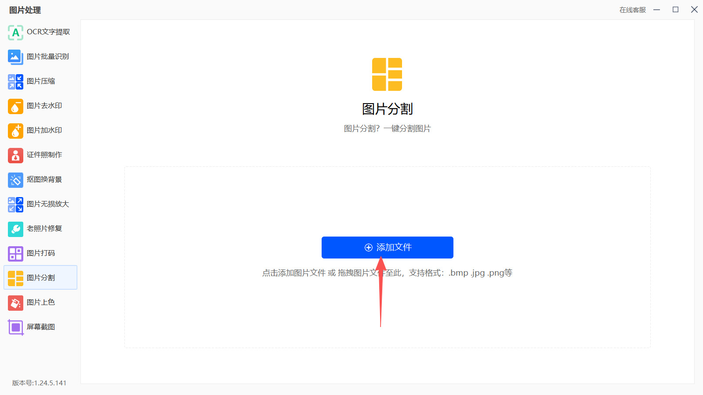Click the version number 1.24.5.141 text
The width and height of the screenshot is (703, 395).
click(39, 383)
